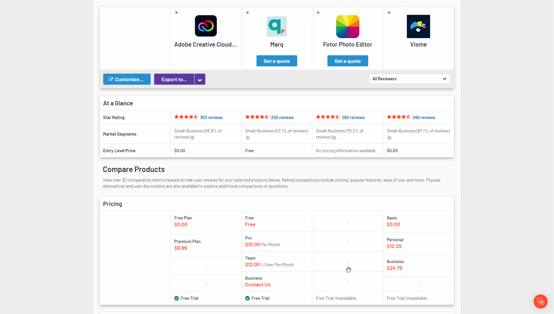Select Marq's Pro $10.00 Per Month
The height and width of the screenshot is (314, 554).
263,244
